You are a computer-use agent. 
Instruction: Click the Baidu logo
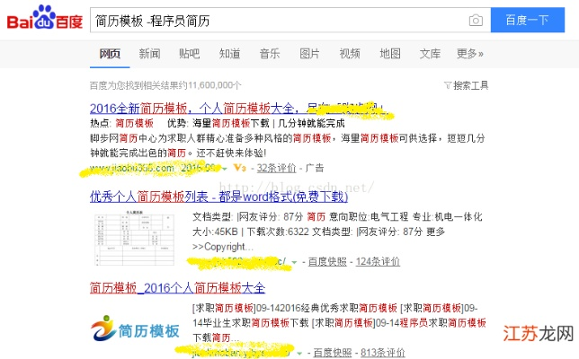coord(44,17)
